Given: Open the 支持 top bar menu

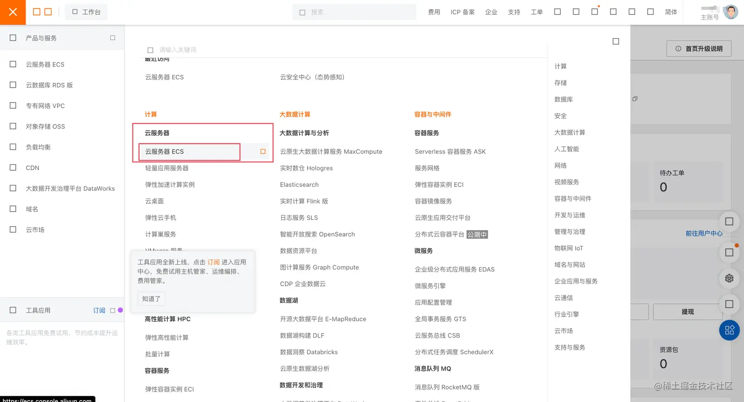Looking at the screenshot, I should (514, 12).
